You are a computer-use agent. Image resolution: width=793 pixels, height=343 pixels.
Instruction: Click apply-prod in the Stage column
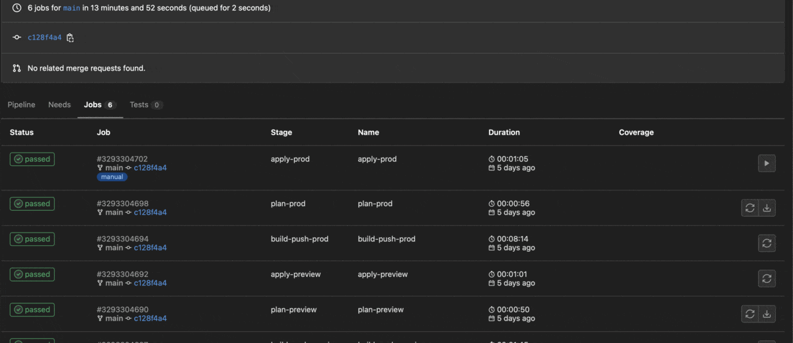290,159
